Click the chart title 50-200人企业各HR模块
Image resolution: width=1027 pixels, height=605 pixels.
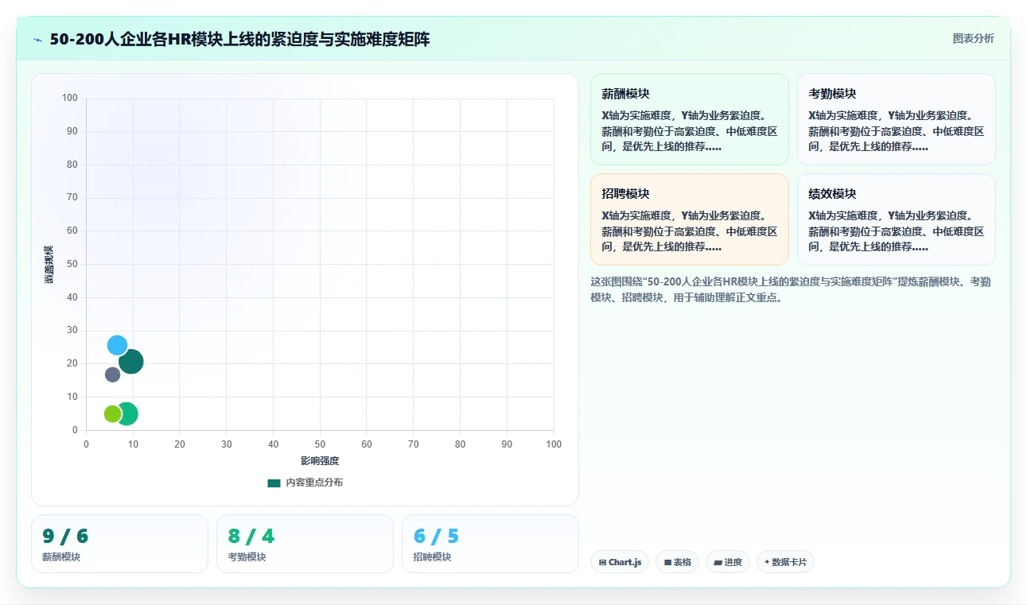239,39
